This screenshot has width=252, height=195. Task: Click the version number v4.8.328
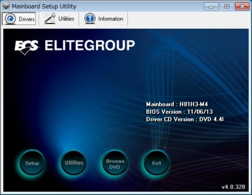pos(234,187)
